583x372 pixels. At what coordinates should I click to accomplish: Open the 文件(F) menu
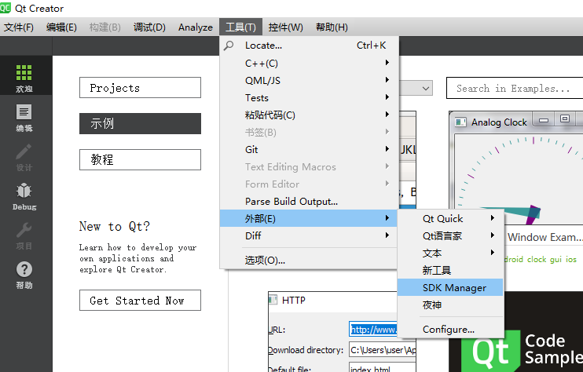(x=19, y=27)
